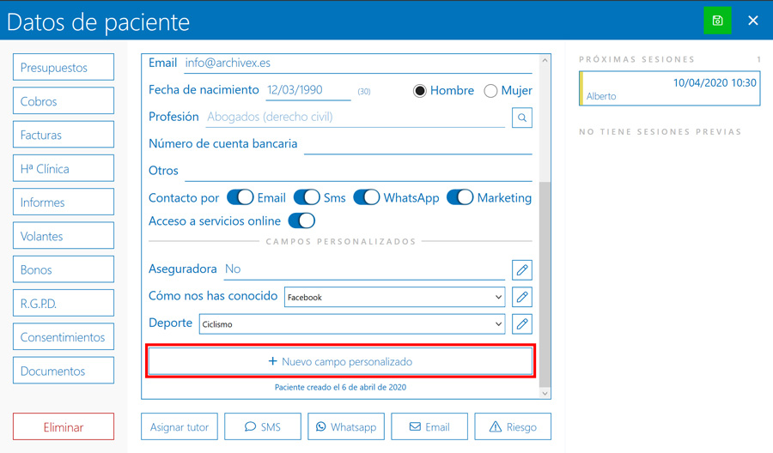Screen dimensions: 773x453
Task: Toggle contact by Sms switch
Action: pos(307,197)
